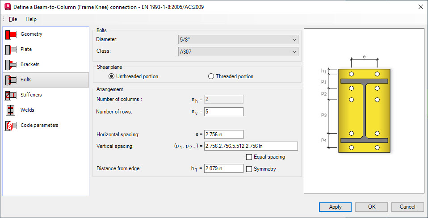The width and height of the screenshot is (428, 218).
Task: Click the Vertical spacing input field
Action: click(251, 146)
